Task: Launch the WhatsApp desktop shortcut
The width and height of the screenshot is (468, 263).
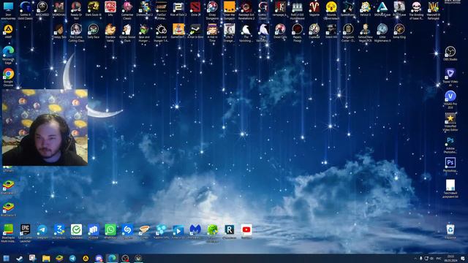Action: click(110, 232)
